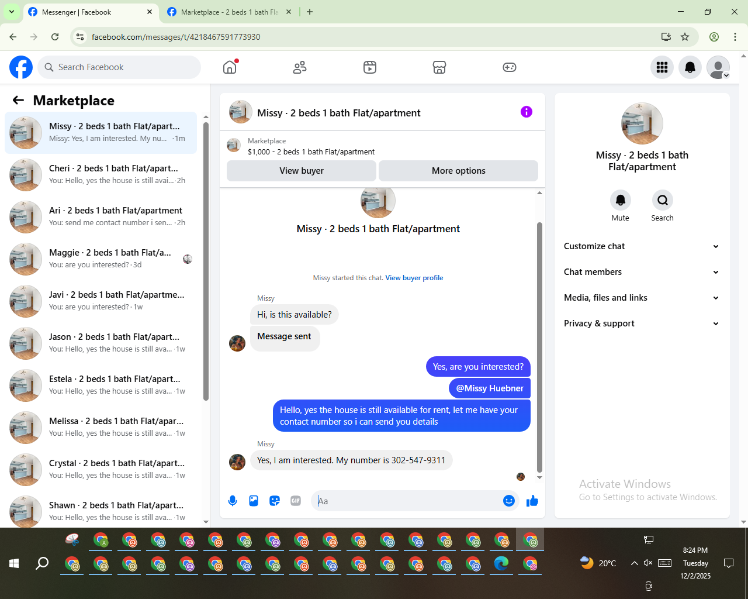Click the back arrow beside Marketplace
748x599 pixels.
tap(18, 100)
